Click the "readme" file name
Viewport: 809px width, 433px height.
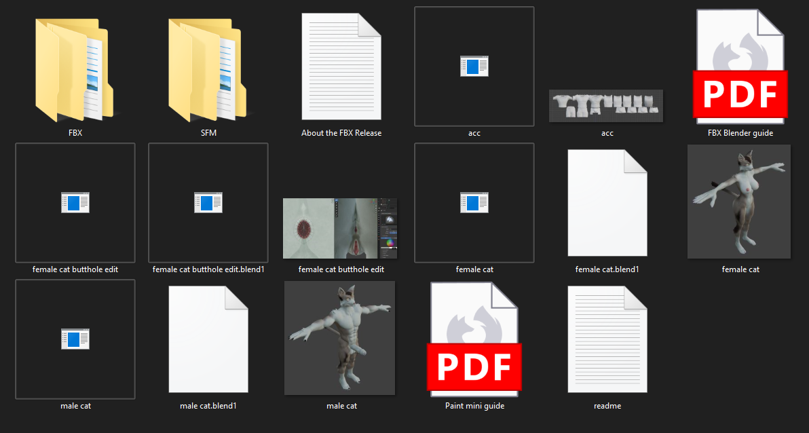coord(607,406)
